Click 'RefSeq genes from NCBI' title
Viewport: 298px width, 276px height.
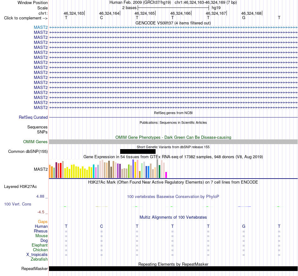173,113
